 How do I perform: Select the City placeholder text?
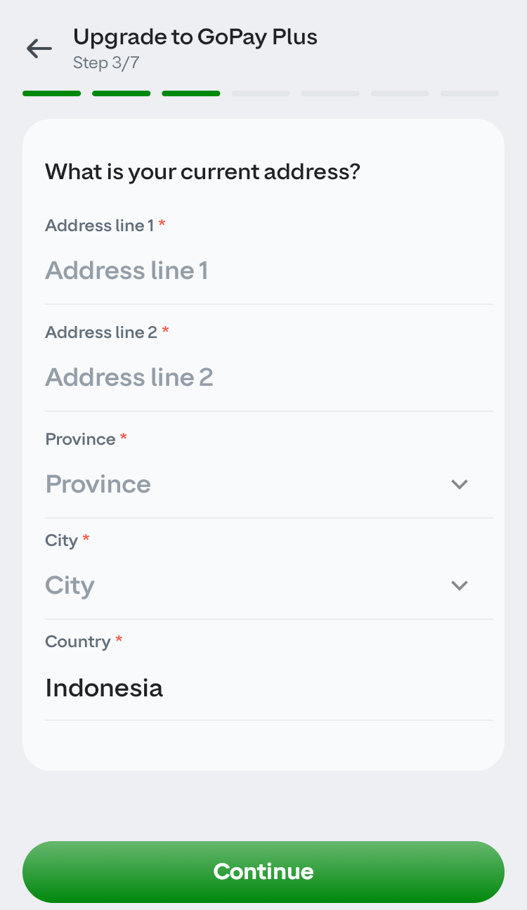pyautogui.click(x=70, y=585)
